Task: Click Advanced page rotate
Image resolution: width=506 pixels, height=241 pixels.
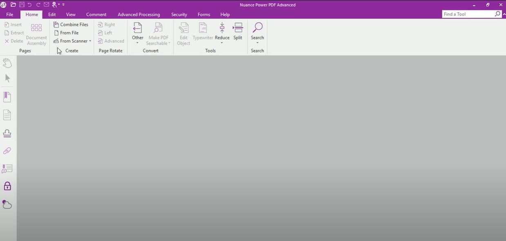Action: [x=111, y=41]
